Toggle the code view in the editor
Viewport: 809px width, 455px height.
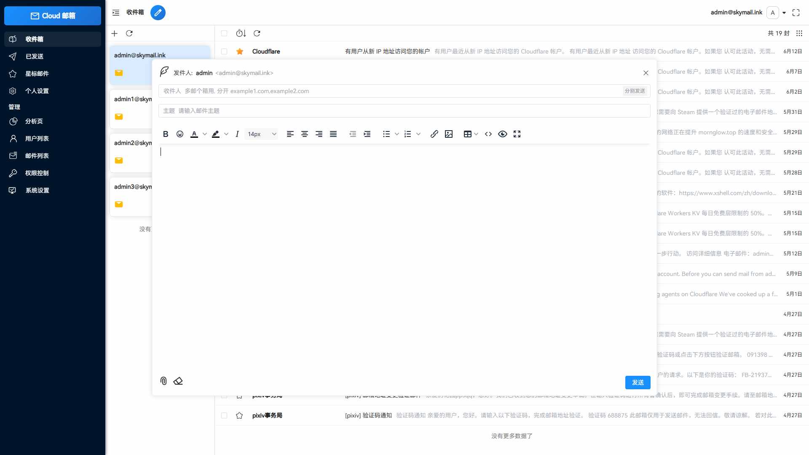[x=488, y=134]
